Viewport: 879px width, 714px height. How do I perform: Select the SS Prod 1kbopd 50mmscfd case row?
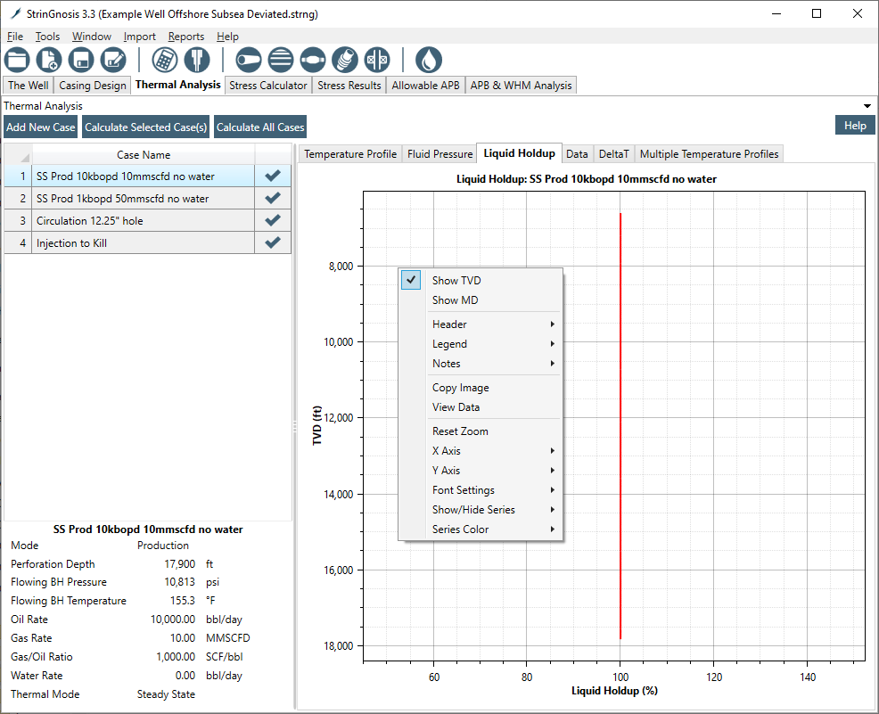123,199
